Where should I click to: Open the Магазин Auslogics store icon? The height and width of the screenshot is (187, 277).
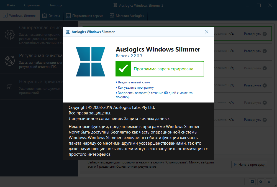(111, 16)
